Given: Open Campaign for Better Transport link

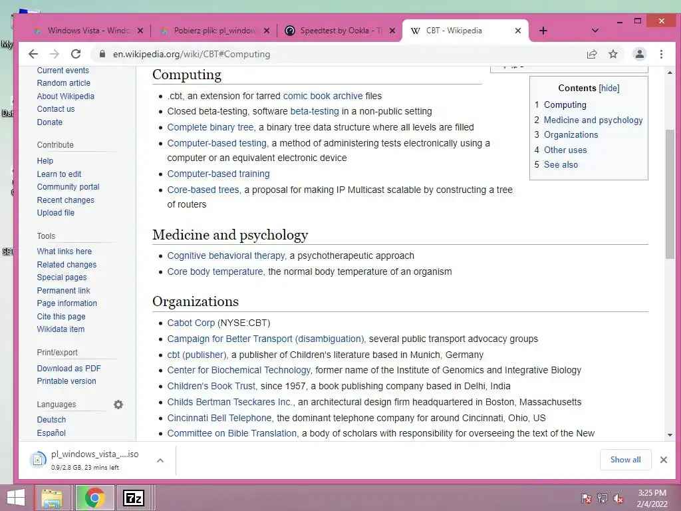Looking at the screenshot, I should [265, 339].
